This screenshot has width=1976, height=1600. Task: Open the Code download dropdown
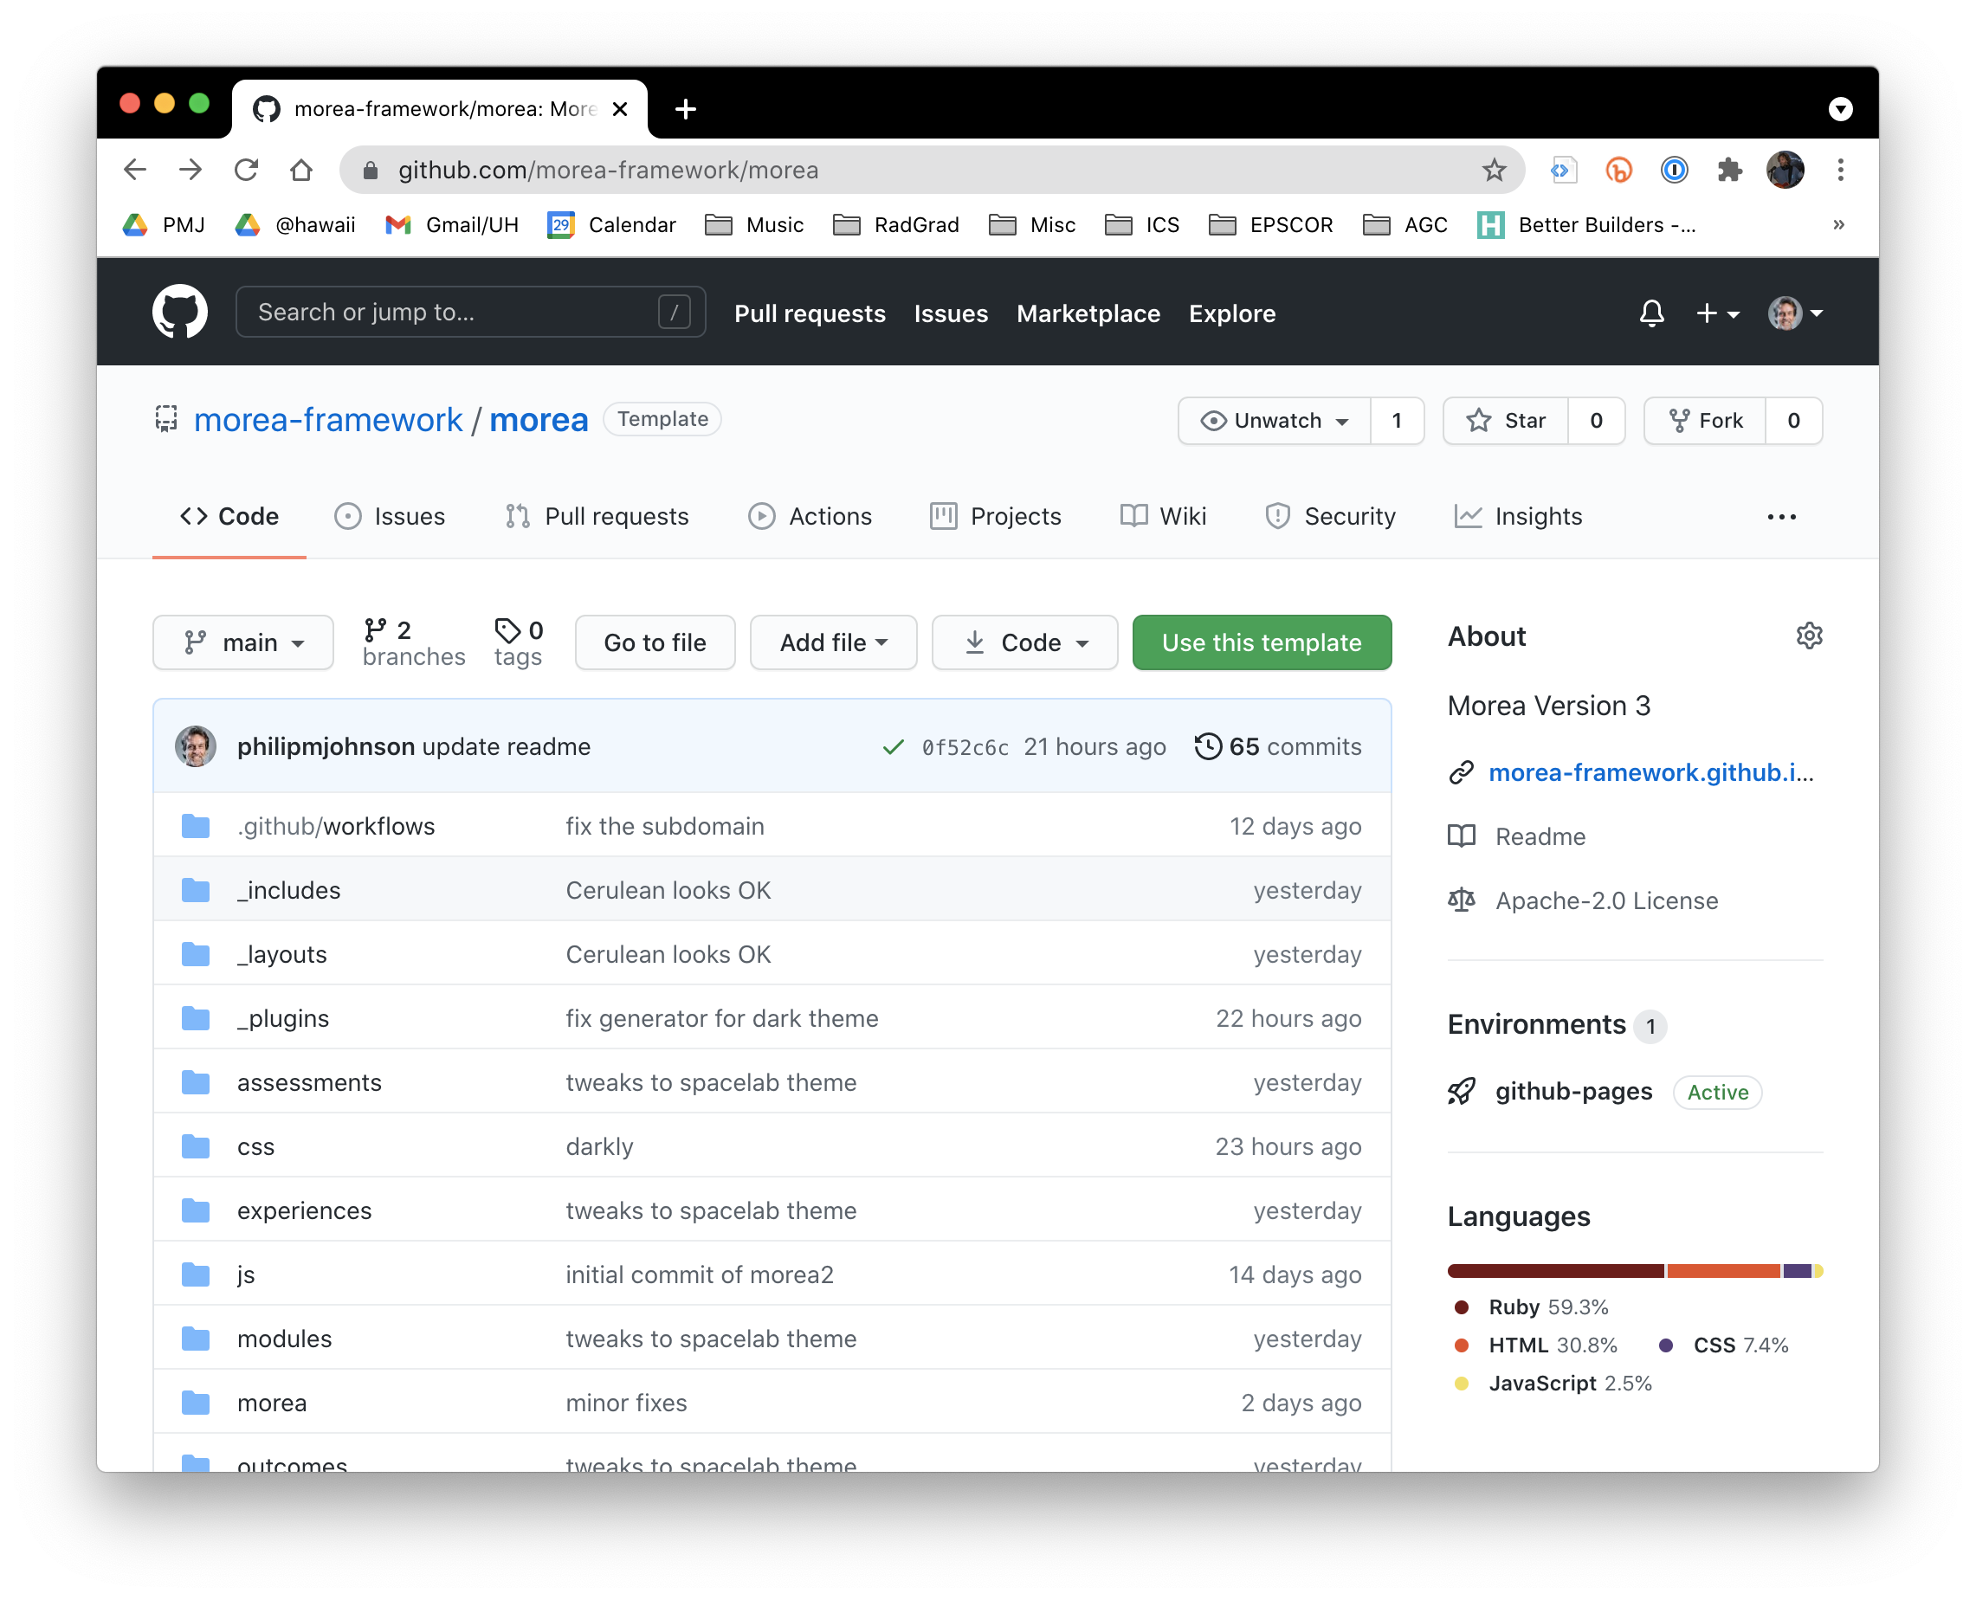(x=1025, y=642)
